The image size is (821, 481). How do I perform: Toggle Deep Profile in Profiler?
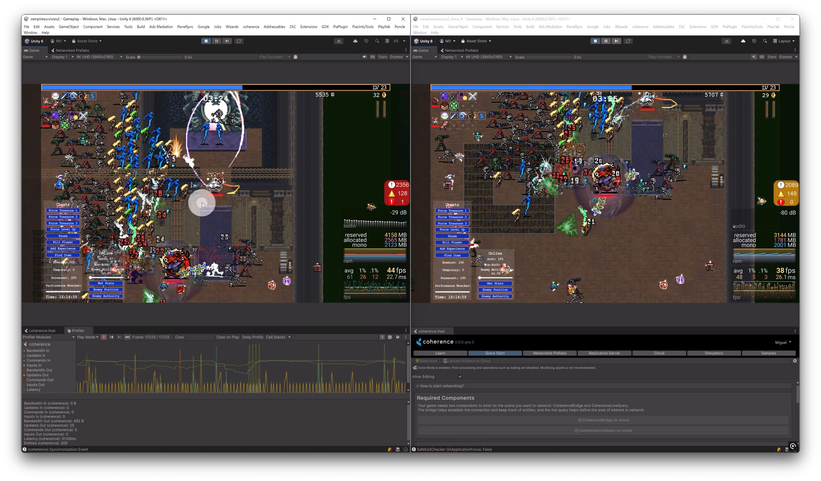(252, 337)
